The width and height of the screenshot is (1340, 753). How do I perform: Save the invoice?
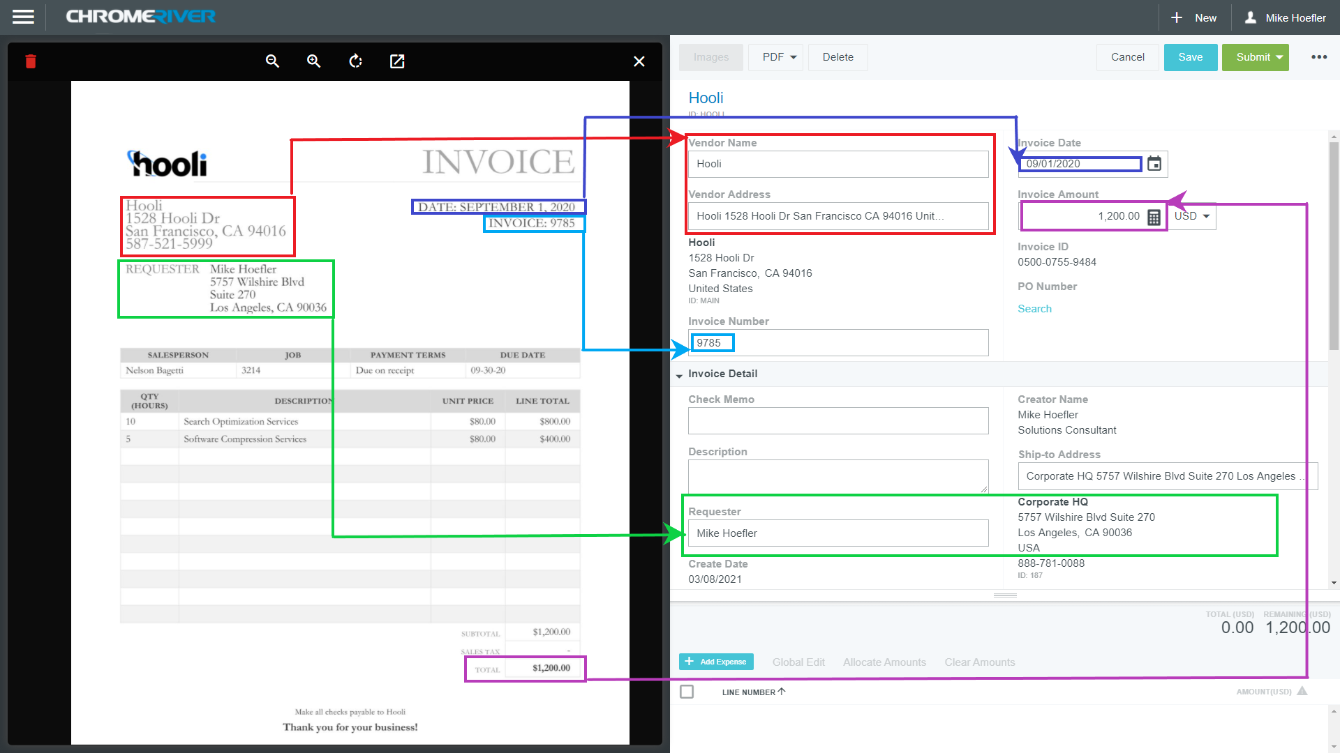click(x=1191, y=57)
